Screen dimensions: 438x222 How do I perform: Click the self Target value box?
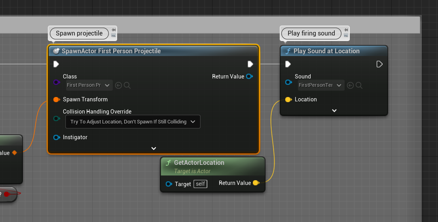[200, 184]
